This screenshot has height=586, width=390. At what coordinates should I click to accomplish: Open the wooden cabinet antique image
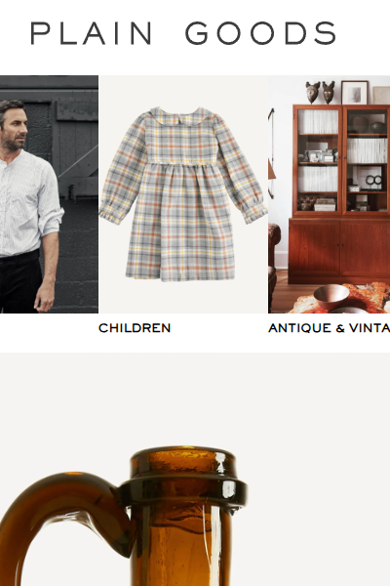click(330, 194)
